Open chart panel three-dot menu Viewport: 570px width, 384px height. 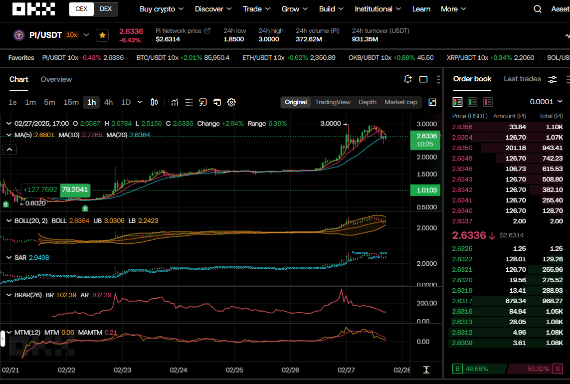(438, 79)
